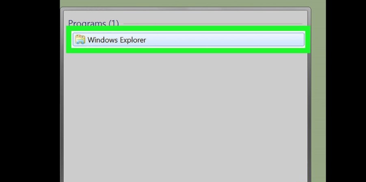Click the word "Explorer" in the result
The width and height of the screenshot is (366, 182).
coord(133,40)
